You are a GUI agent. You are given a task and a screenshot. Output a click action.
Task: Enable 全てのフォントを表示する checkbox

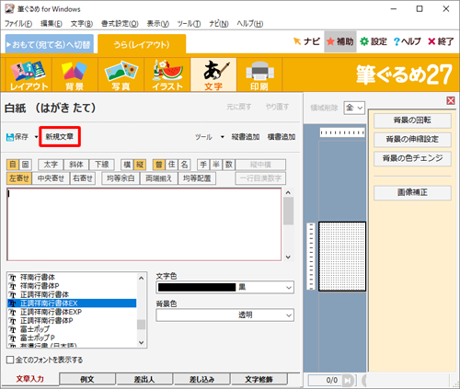tap(10, 360)
